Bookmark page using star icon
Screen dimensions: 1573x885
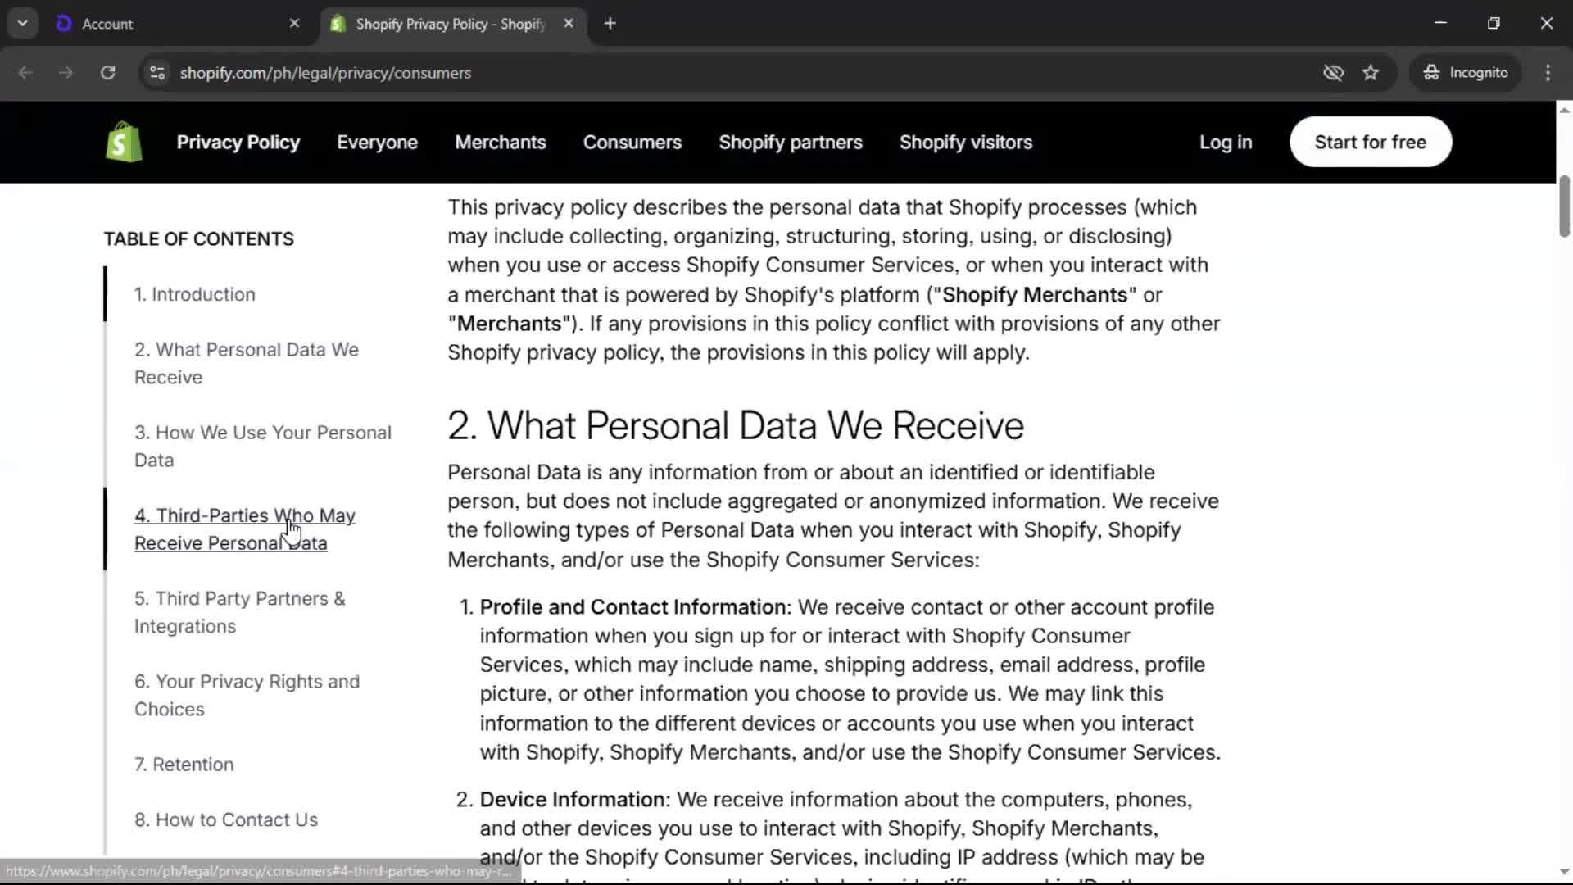[x=1371, y=73]
